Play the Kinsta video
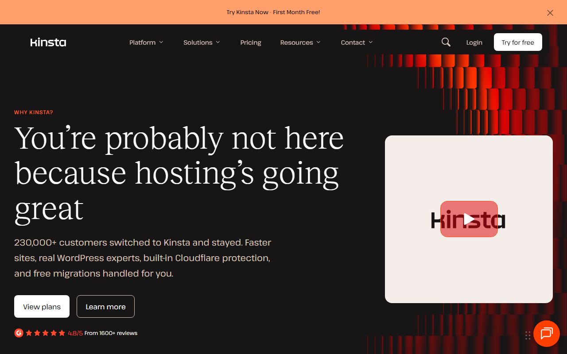Viewport: 567px width, 354px height. [469, 219]
